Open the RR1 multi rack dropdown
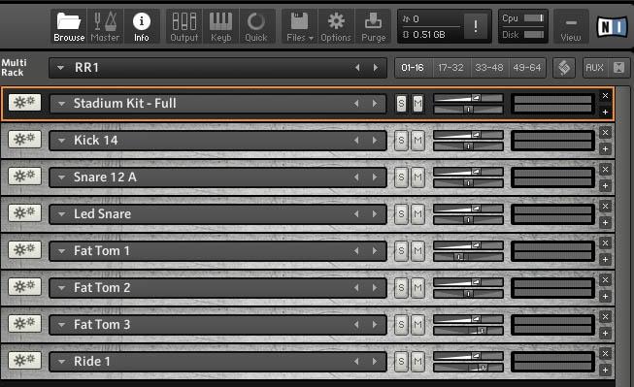Image resolution: width=634 pixels, height=387 pixels. (x=60, y=68)
